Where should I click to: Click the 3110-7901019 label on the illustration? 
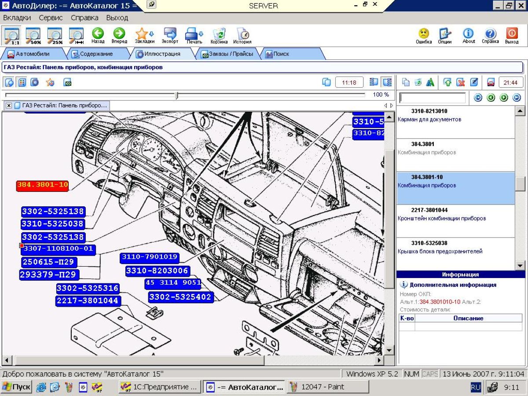coord(150,257)
